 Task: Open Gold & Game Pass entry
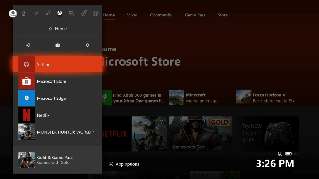point(58,160)
